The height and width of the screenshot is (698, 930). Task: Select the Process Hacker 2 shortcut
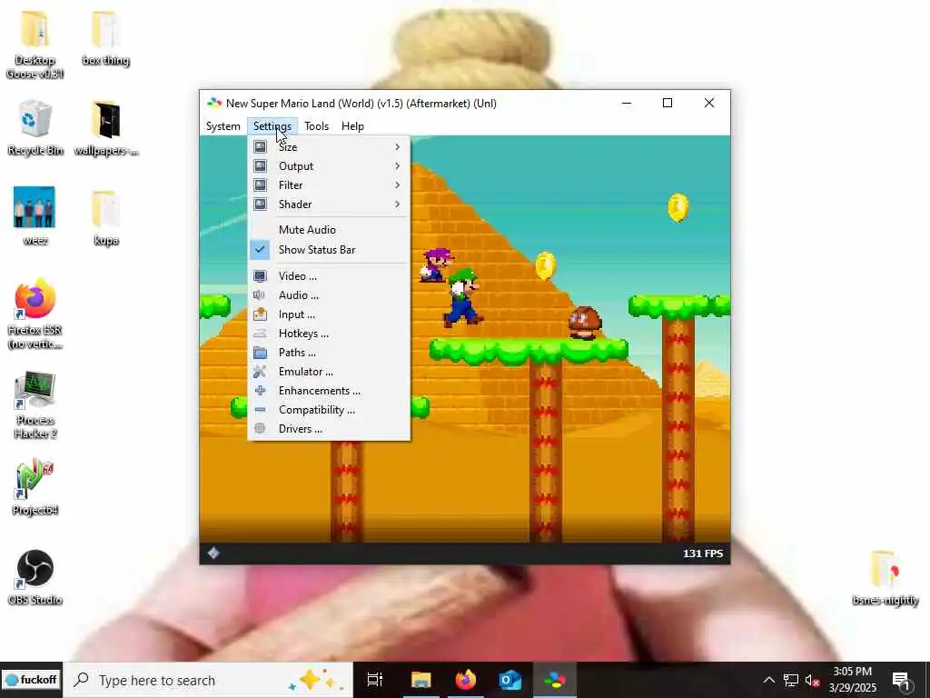35,404
